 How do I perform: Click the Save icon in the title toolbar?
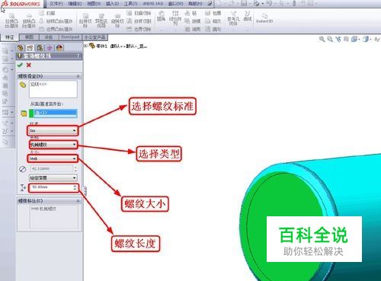pos(244,4)
